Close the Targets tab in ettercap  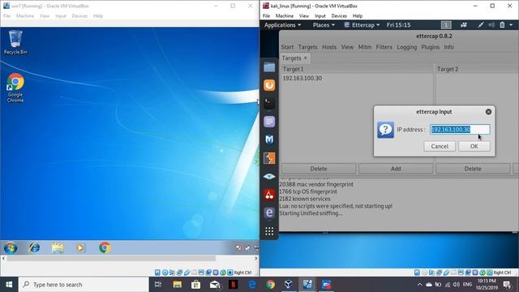(305, 58)
